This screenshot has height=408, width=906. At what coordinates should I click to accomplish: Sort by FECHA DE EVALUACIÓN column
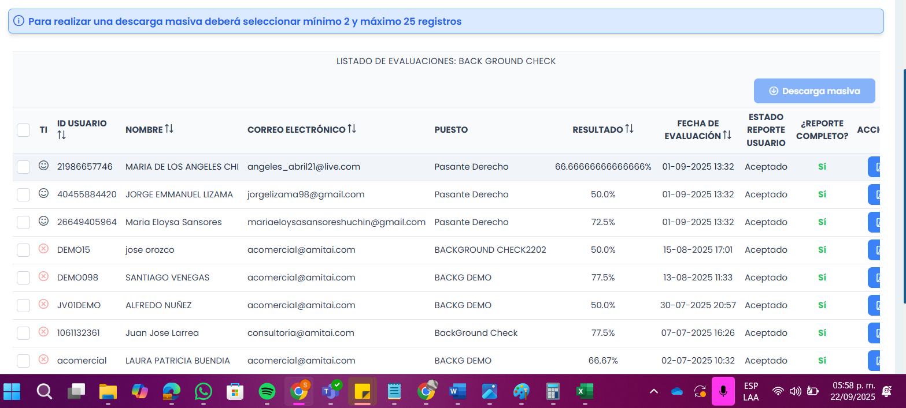point(727,136)
